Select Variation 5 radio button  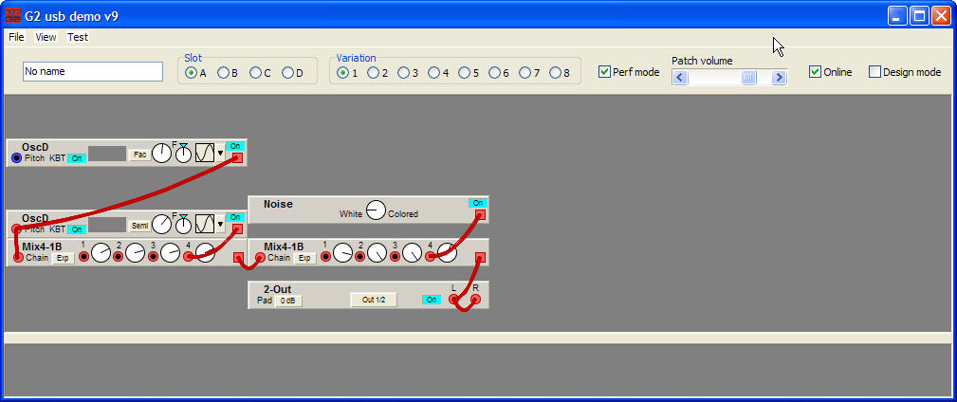(464, 73)
